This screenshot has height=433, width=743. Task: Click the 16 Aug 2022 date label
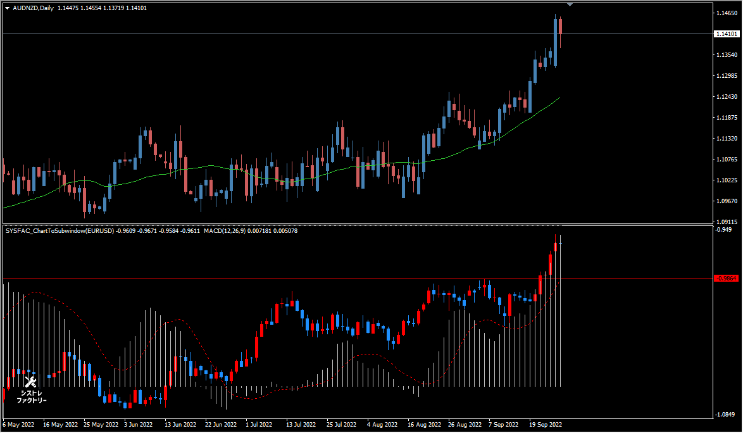[x=424, y=425]
